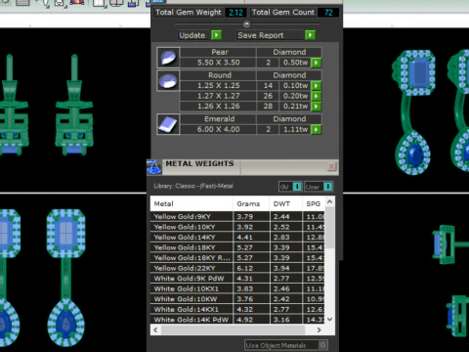The width and height of the screenshot is (469, 352).
Task: Click the Total Gem Weight value 2.12
Action: tap(235, 13)
